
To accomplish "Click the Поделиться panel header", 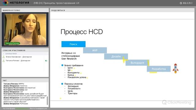I will pos(122,10).
